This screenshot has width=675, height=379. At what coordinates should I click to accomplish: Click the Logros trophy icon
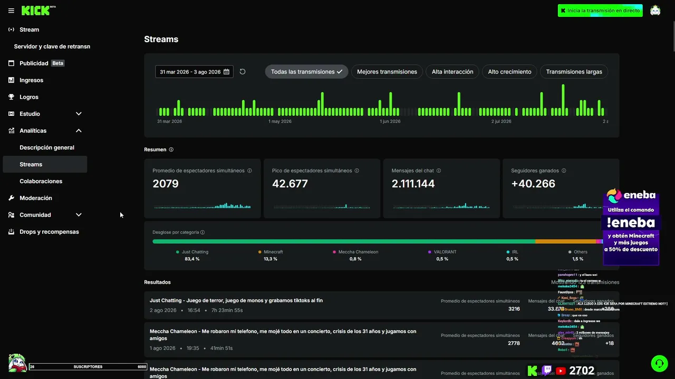tap(11, 97)
